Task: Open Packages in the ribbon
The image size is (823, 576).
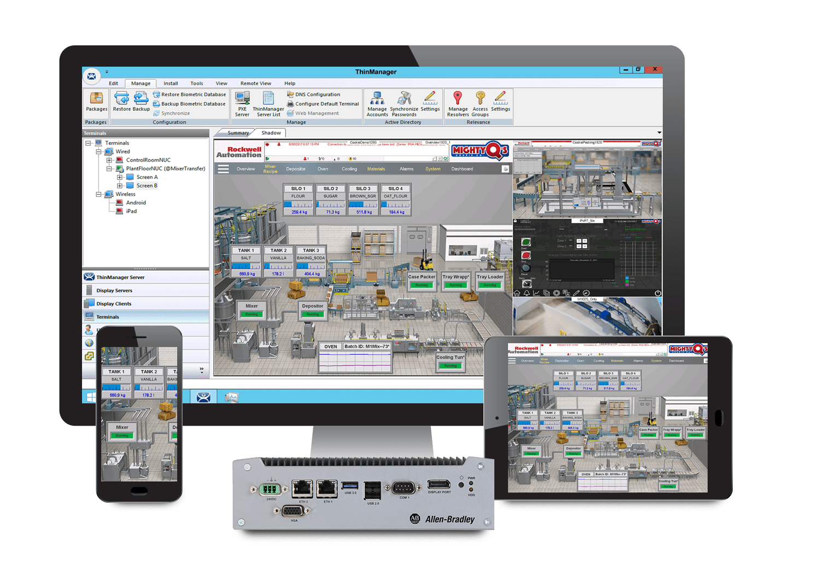Action: tap(96, 102)
